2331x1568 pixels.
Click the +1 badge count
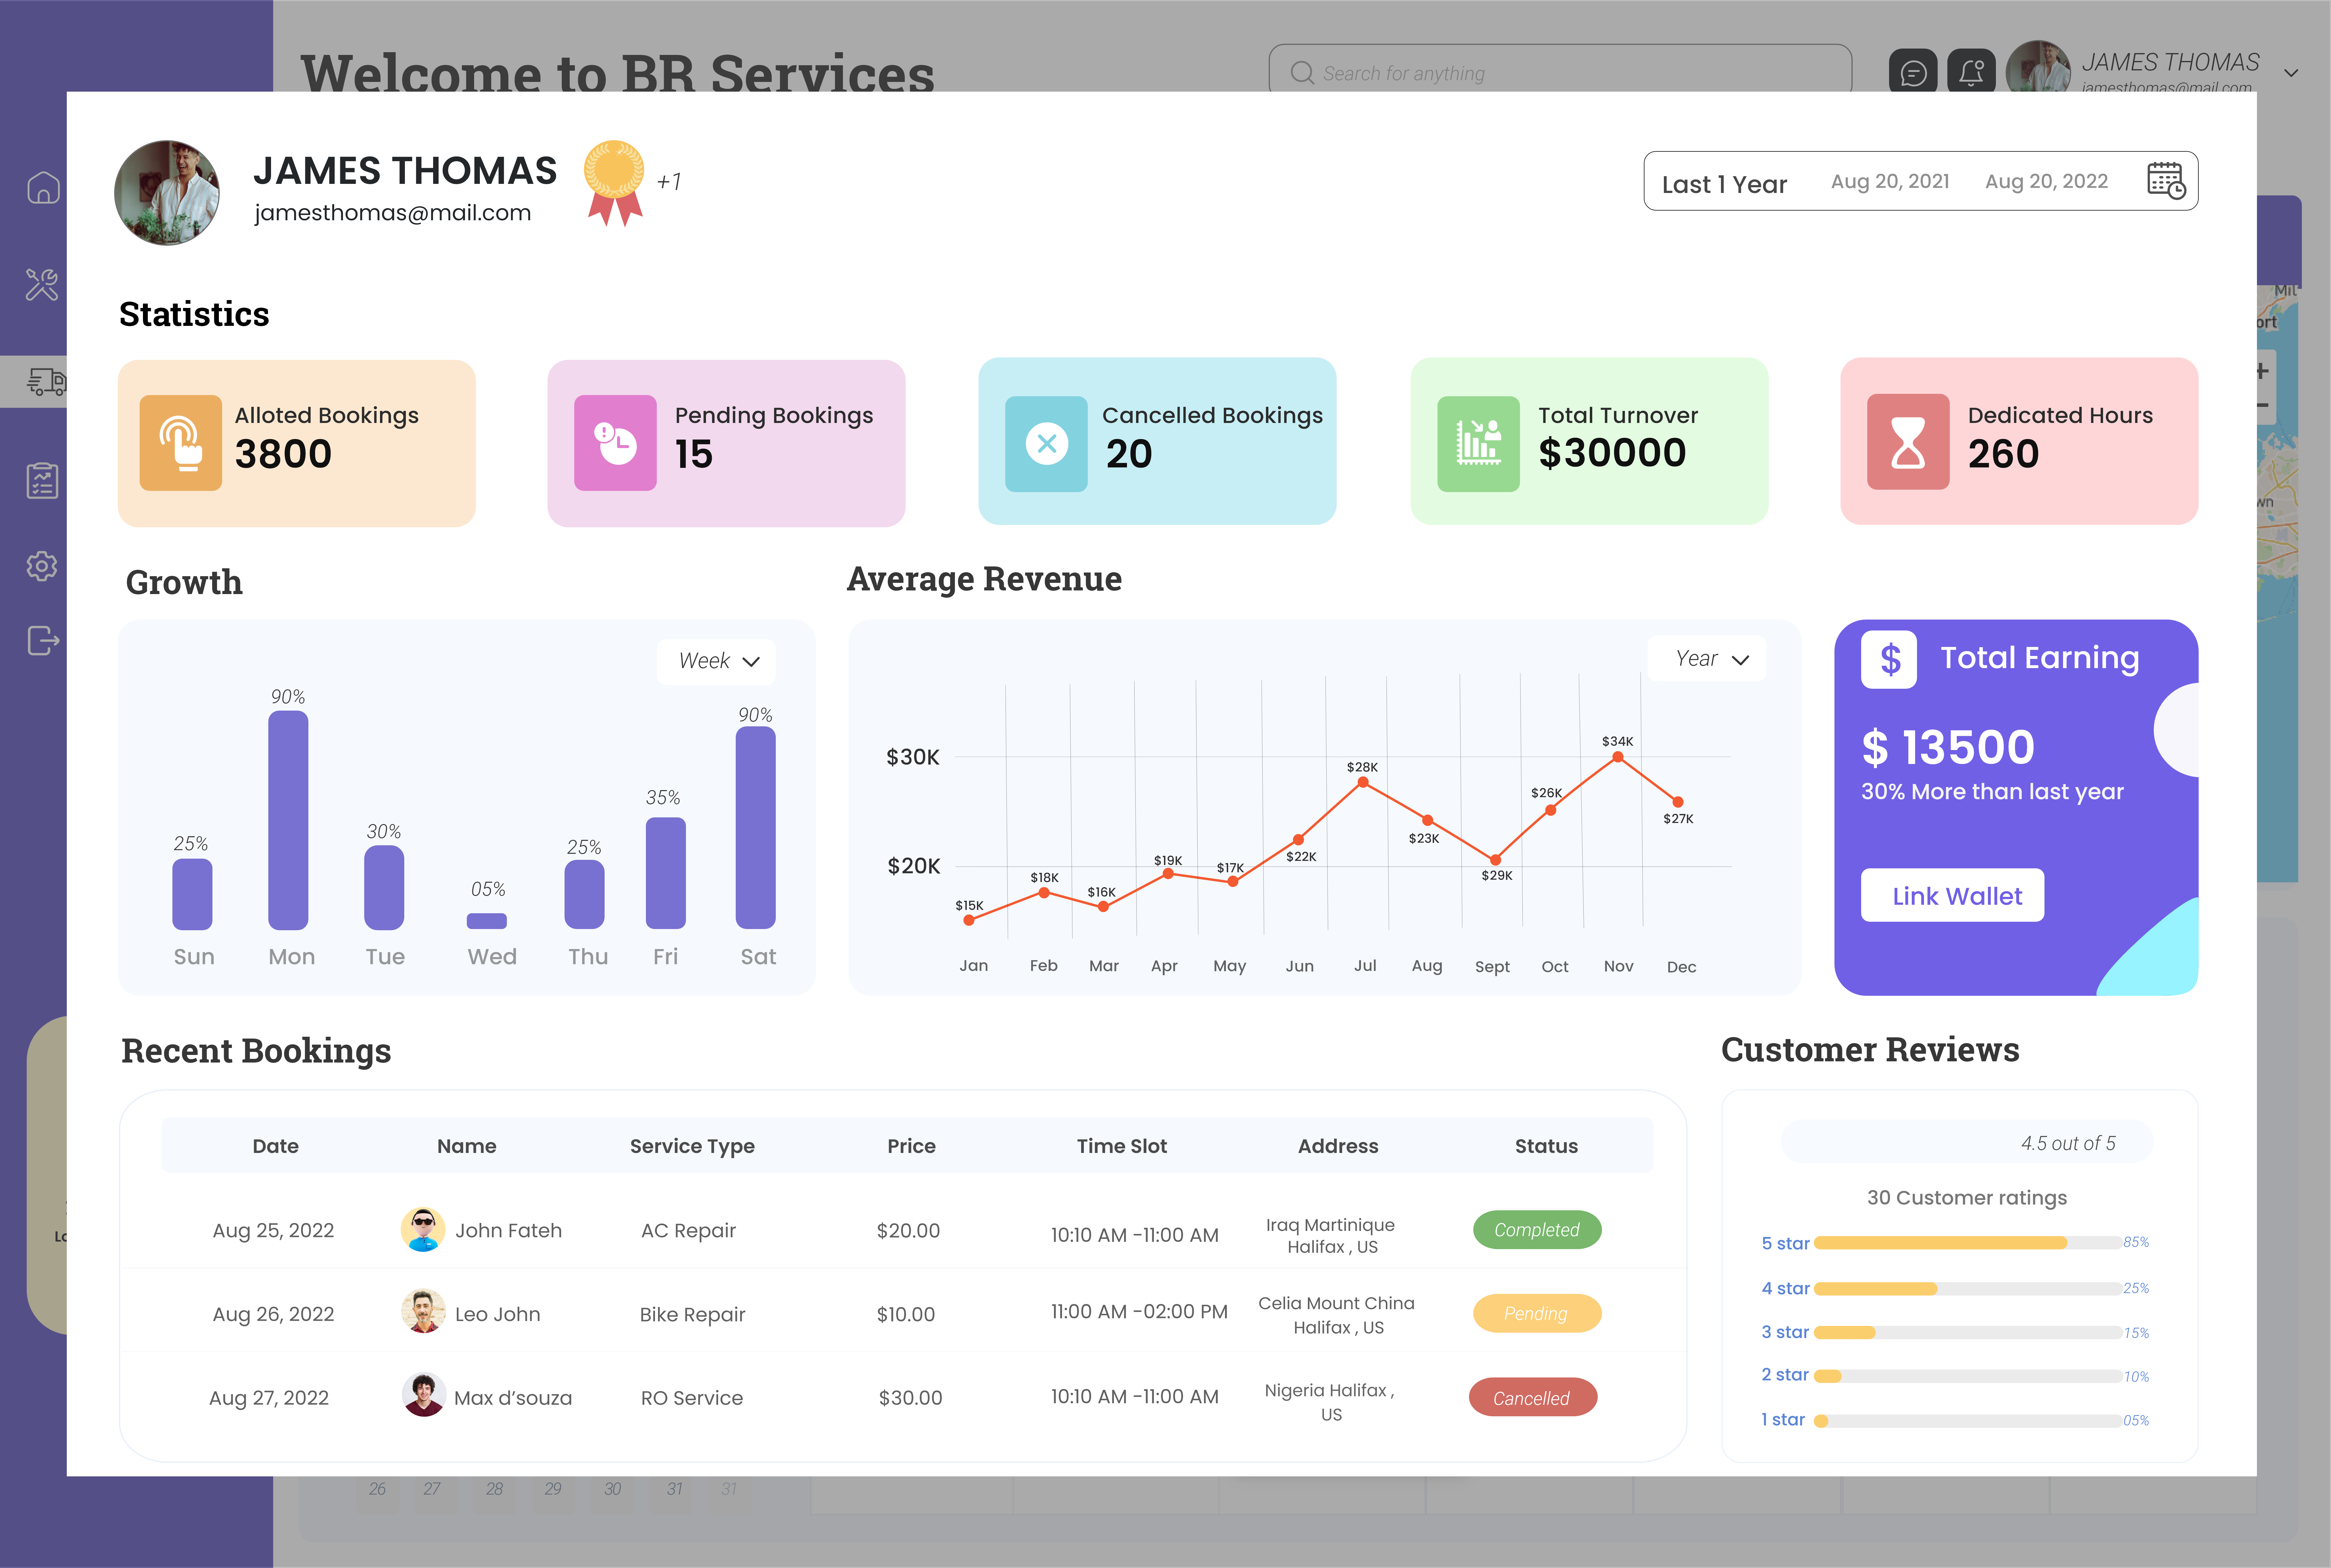click(x=669, y=182)
